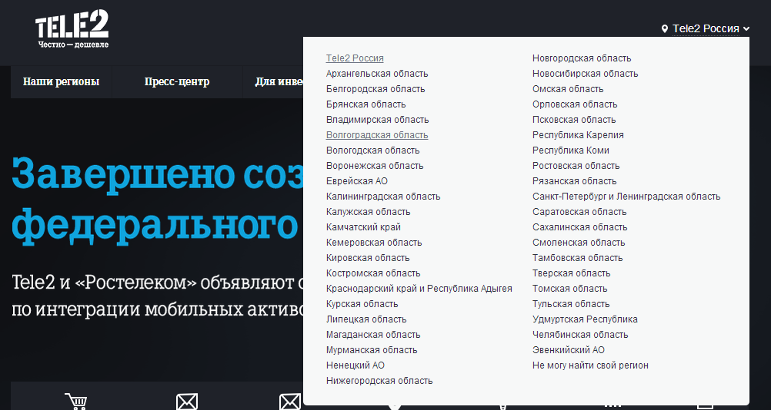Pick Челябинская область in the region list
The image size is (771, 410).
(x=580, y=335)
